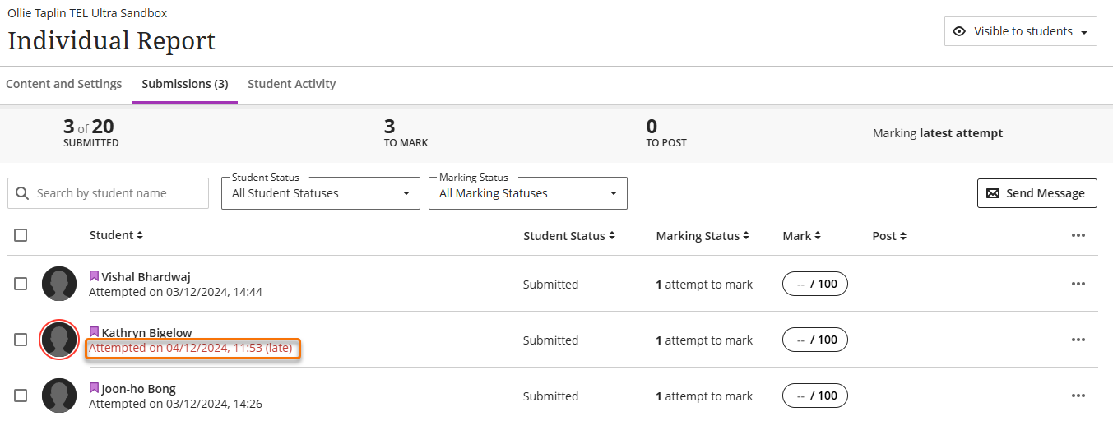Select the checkbox for Vishal Bhardwaj
The image size is (1113, 421).
(21, 284)
